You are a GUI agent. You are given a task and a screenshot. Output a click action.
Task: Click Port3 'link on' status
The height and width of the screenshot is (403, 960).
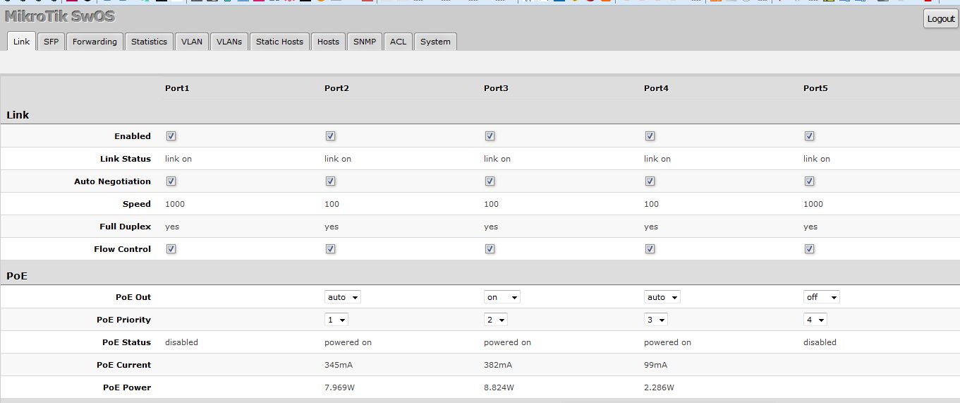pos(497,159)
